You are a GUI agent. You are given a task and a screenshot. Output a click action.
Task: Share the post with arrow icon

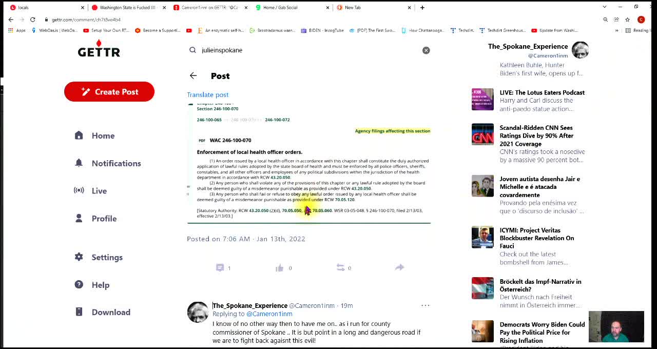point(399,267)
